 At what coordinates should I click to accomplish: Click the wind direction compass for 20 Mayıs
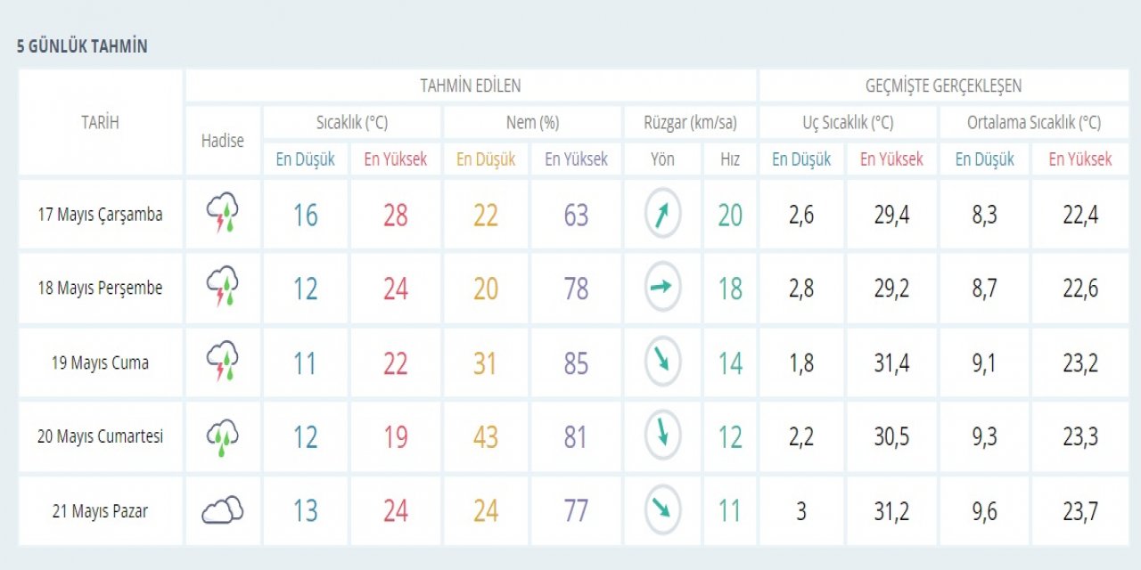coord(662,436)
